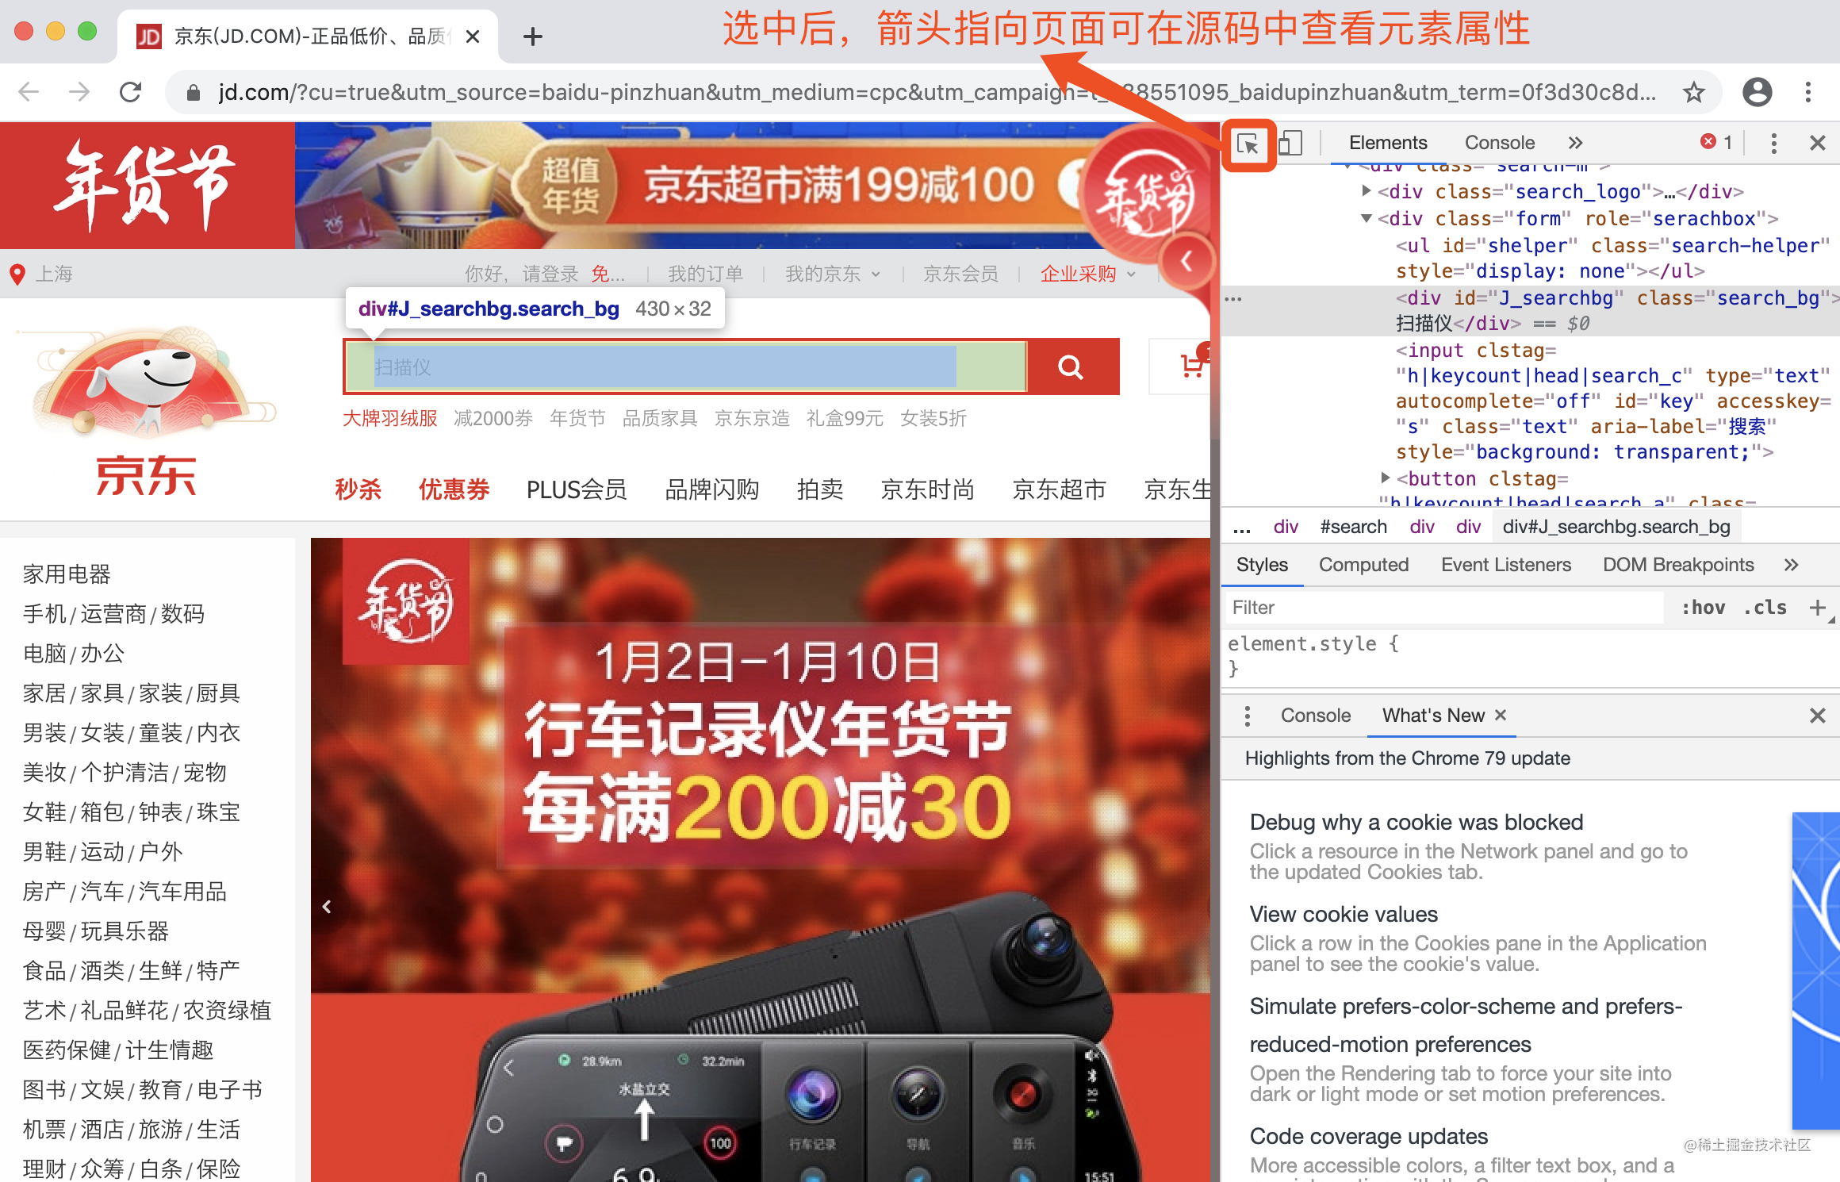Switch to the Computed tab

1363,565
